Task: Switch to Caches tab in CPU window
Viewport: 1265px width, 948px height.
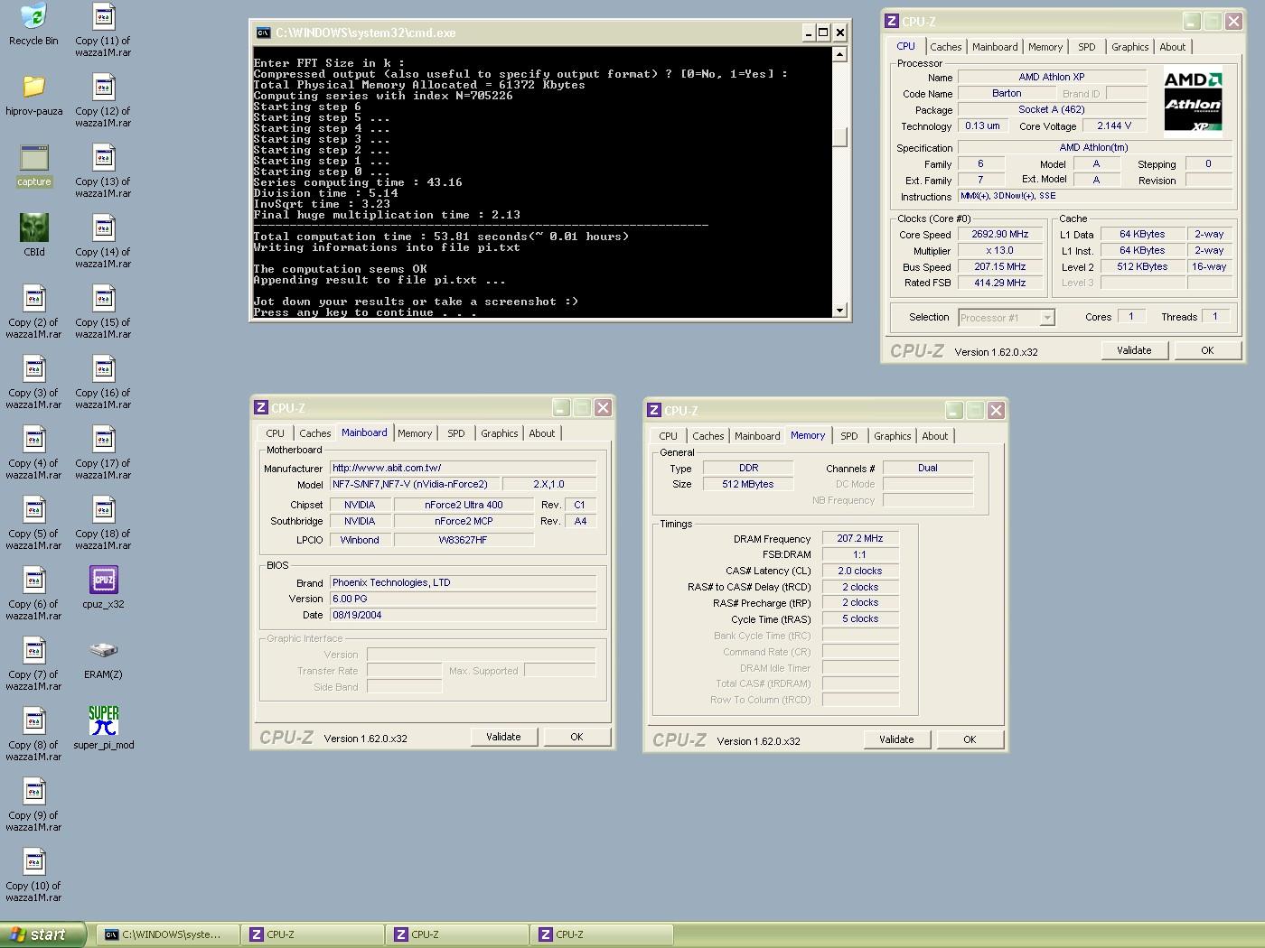Action: click(x=945, y=47)
